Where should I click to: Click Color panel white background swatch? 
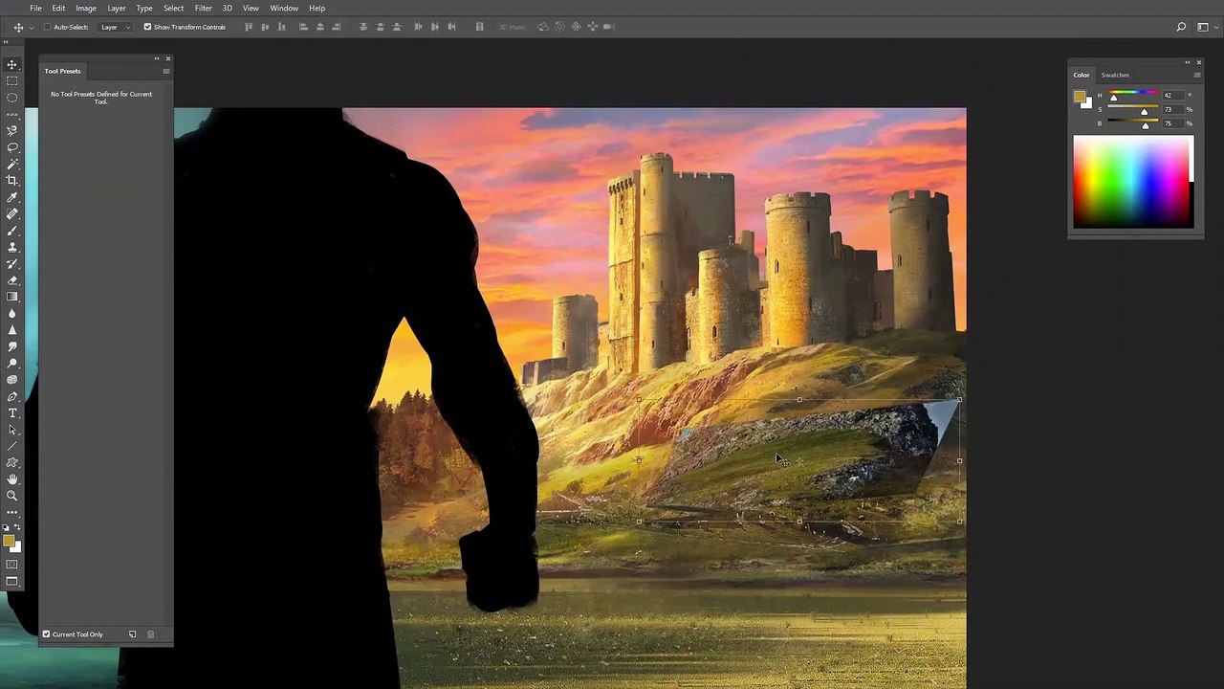point(1086,102)
